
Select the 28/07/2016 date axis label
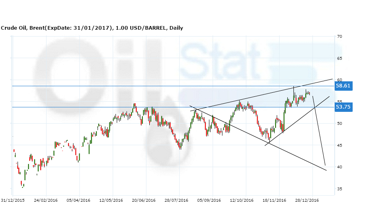[x=176, y=200]
